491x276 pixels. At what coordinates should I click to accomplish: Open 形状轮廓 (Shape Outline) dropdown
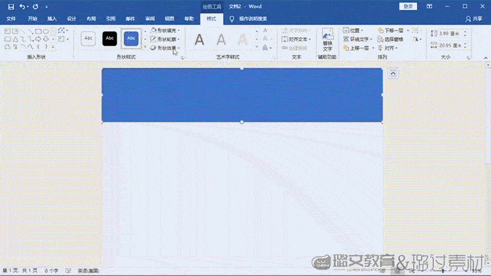165,39
